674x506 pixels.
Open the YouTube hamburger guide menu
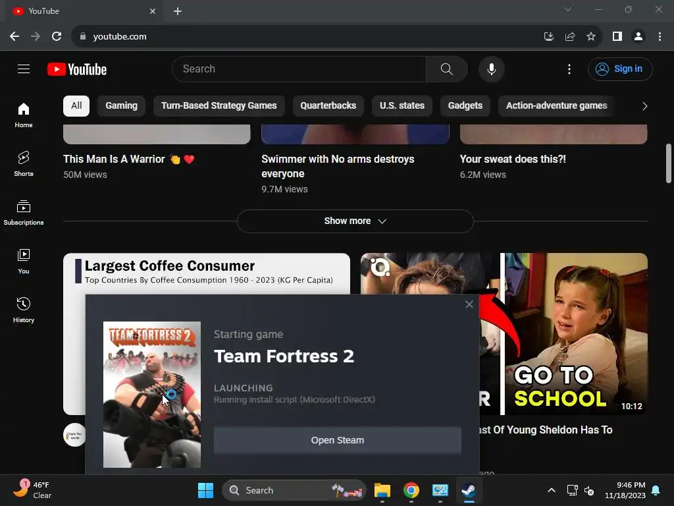click(24, 69)
